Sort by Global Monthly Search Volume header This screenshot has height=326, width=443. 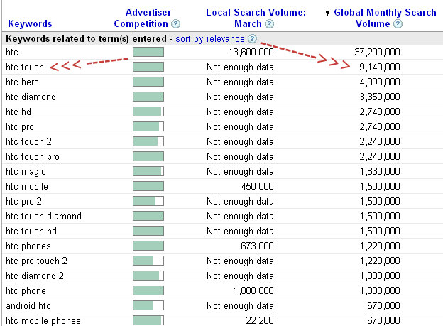(385, 18)
